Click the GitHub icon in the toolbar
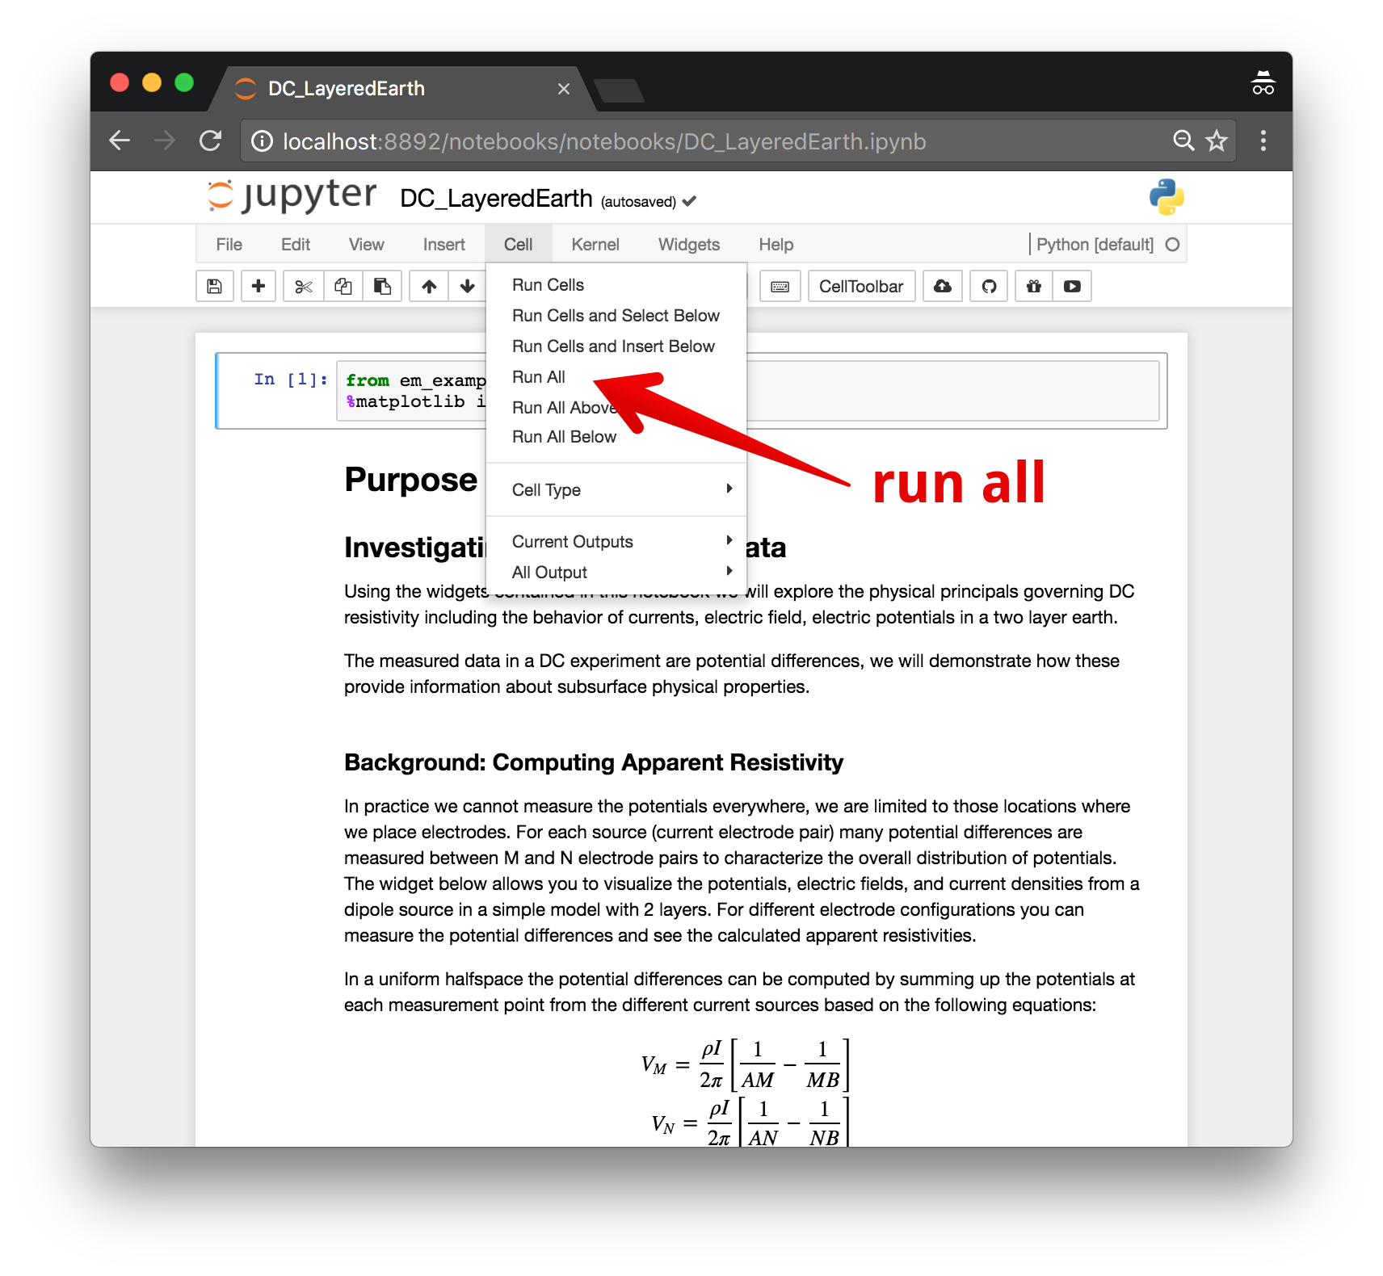1383x1276 pixels. (x=989, y=287)
